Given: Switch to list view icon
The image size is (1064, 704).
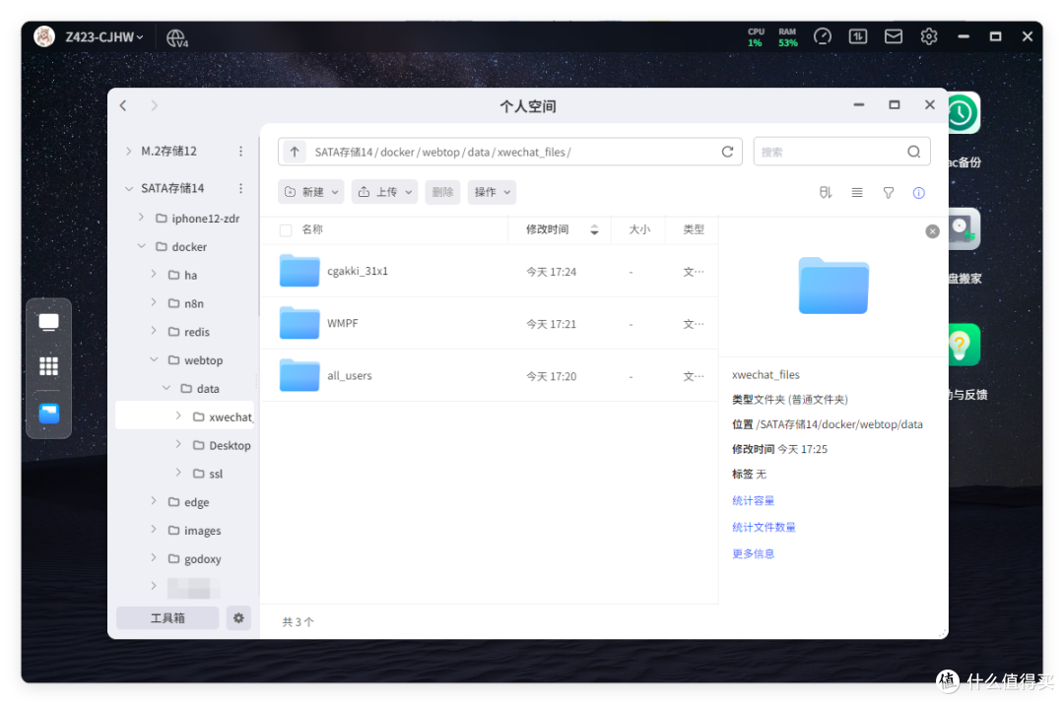Looking at the screenshot, I should tap(857, 193).
